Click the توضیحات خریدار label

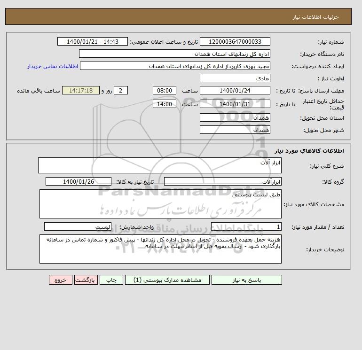325,249
